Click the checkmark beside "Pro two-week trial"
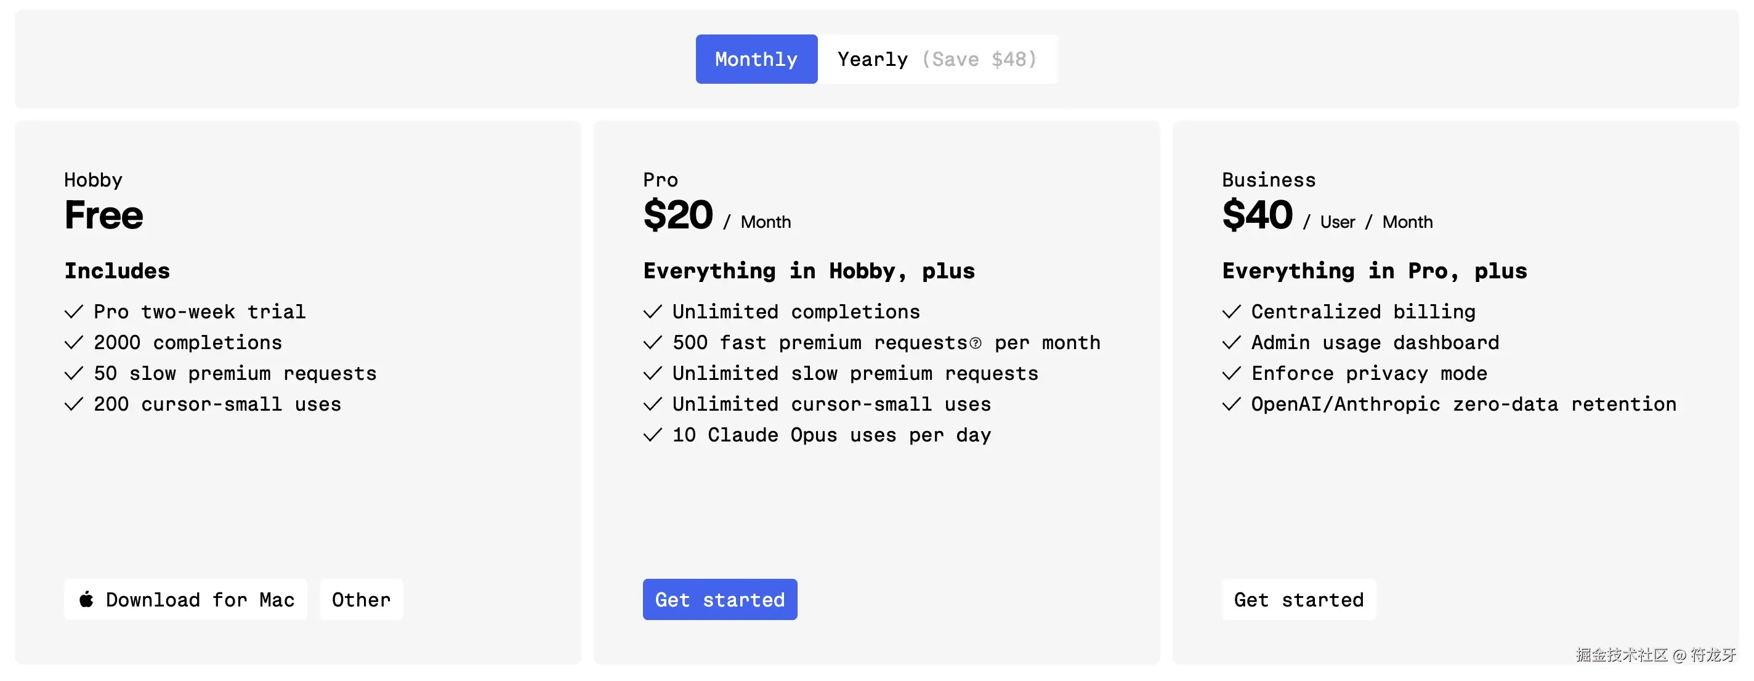1754x681 pixels. click(x=73, y=312)
